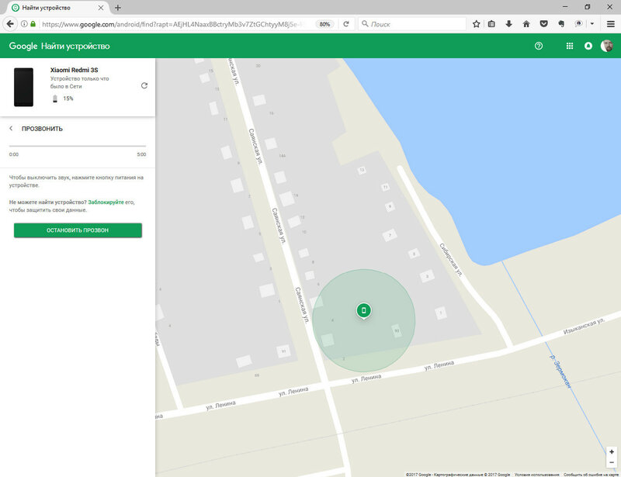
Task: Click the ring progress bar
Action: click(78, 146)
